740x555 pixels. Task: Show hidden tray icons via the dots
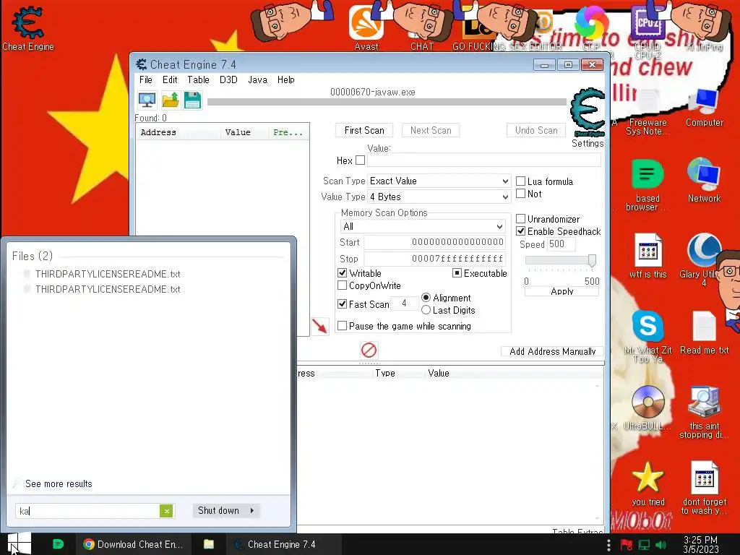tap(608, 545)
